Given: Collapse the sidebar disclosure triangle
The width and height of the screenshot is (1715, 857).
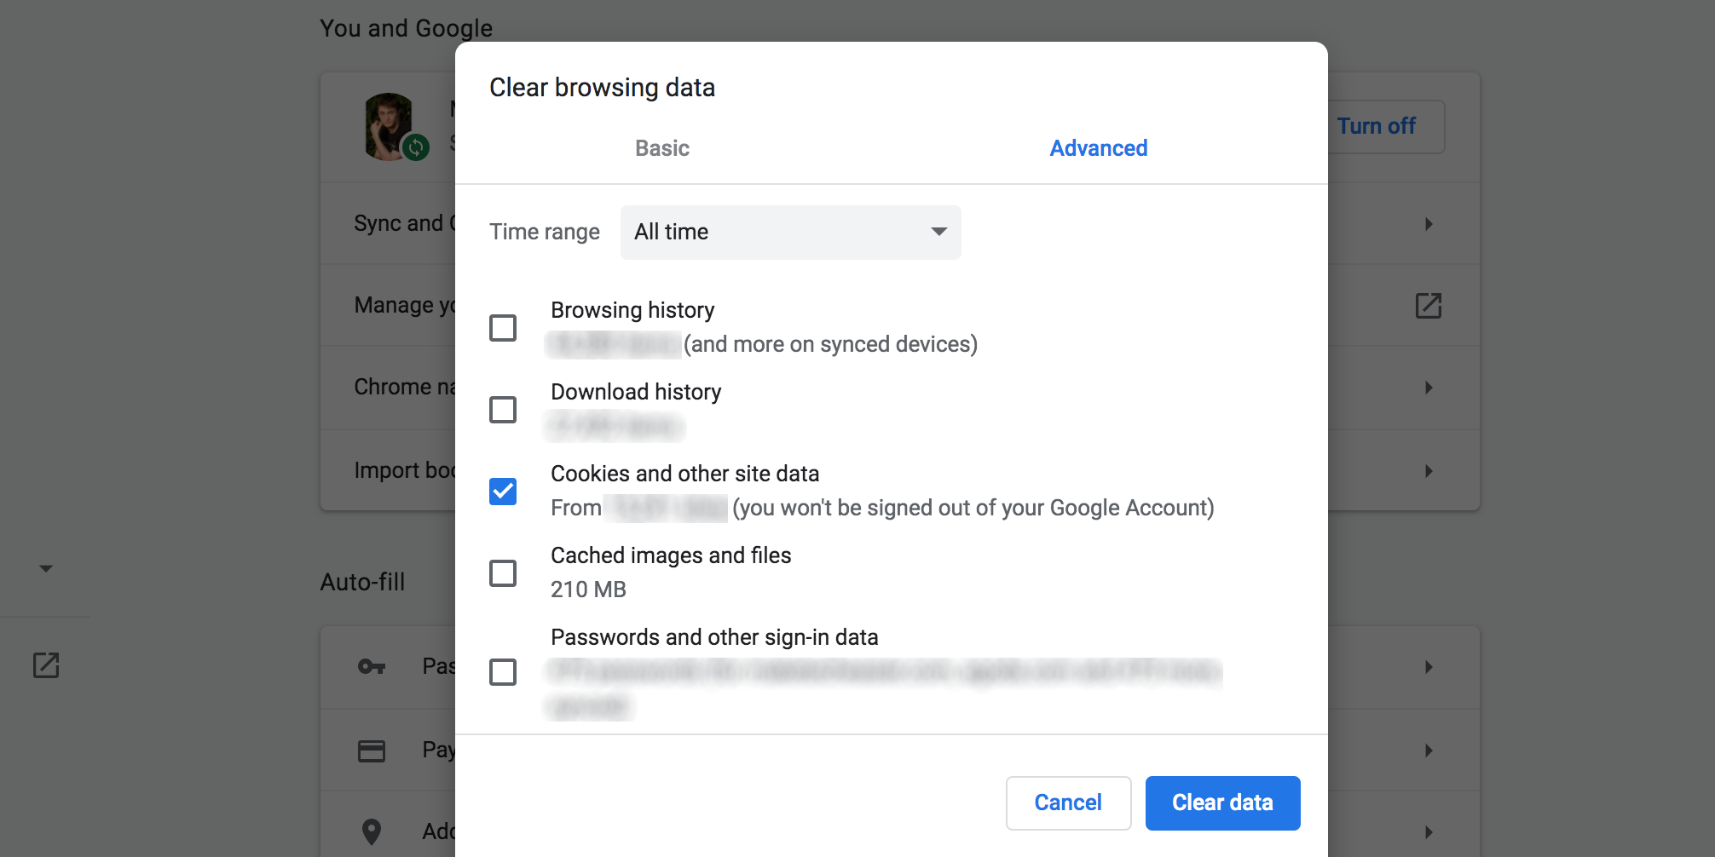Looking at the screenshot, I should (46, 567).
